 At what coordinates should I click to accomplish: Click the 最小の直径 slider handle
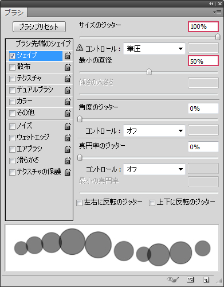(x=149, y=72)
